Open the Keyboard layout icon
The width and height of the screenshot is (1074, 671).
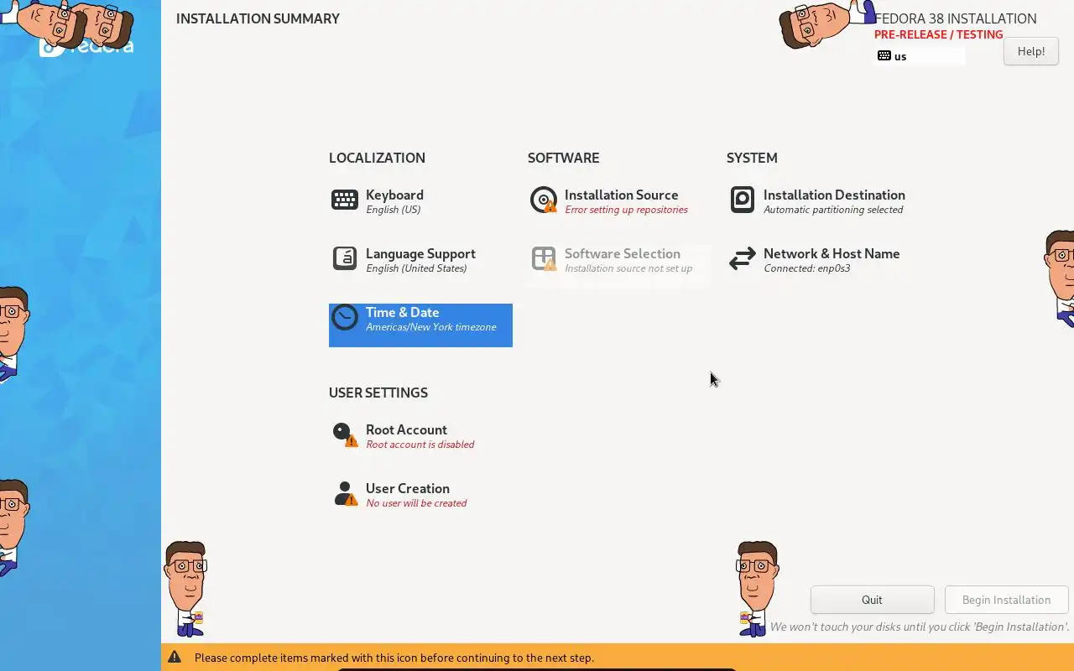[x=345, y=200]
